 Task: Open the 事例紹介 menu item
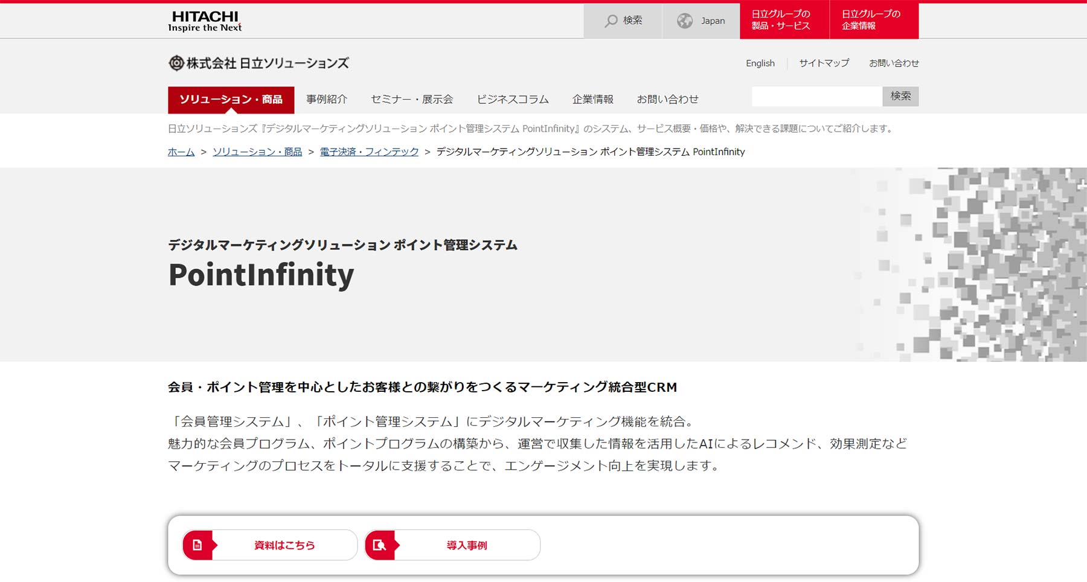coord(326,99)
